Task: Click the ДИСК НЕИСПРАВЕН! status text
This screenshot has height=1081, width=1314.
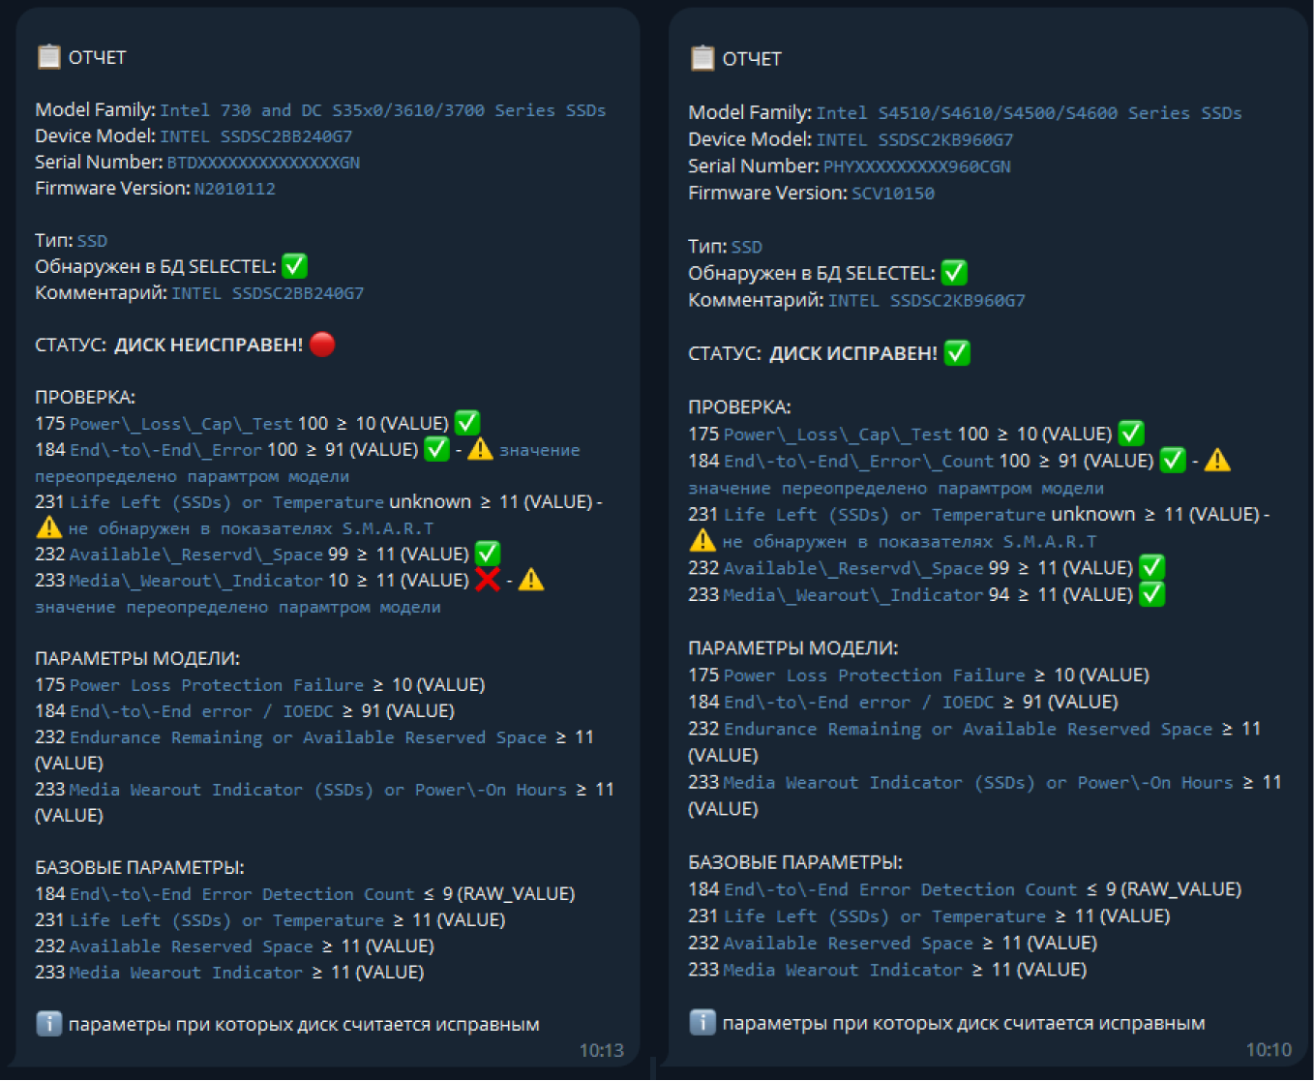Action: 209,345
